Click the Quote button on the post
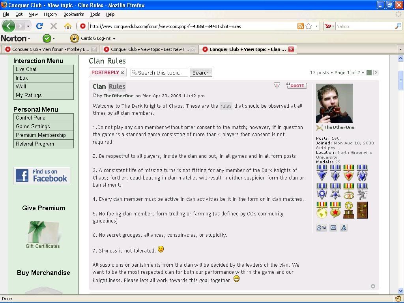Viewport: 404px width, 303px height. coord(297,86)
